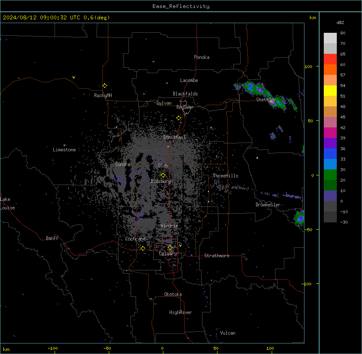Click the Blackfalds label
This screenshot has height=354, width=362.
(x=185, y=94)
